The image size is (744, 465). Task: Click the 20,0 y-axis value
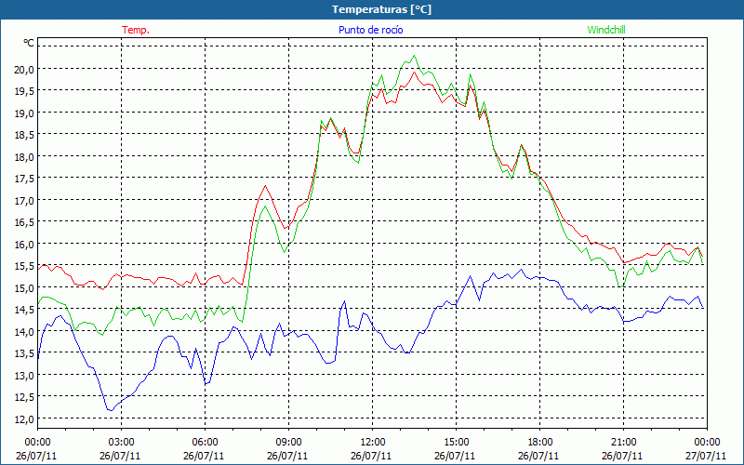(x=24, y=69)
